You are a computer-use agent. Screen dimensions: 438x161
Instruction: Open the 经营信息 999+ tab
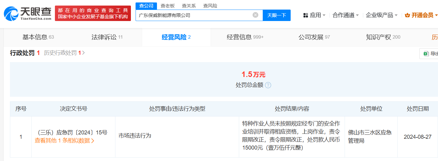[x=245, y=37]
